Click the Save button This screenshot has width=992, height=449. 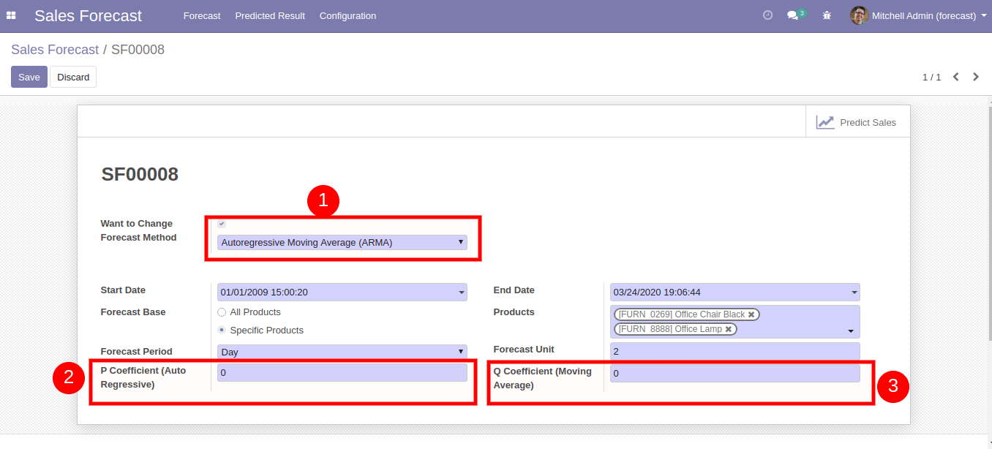(29, 77)
